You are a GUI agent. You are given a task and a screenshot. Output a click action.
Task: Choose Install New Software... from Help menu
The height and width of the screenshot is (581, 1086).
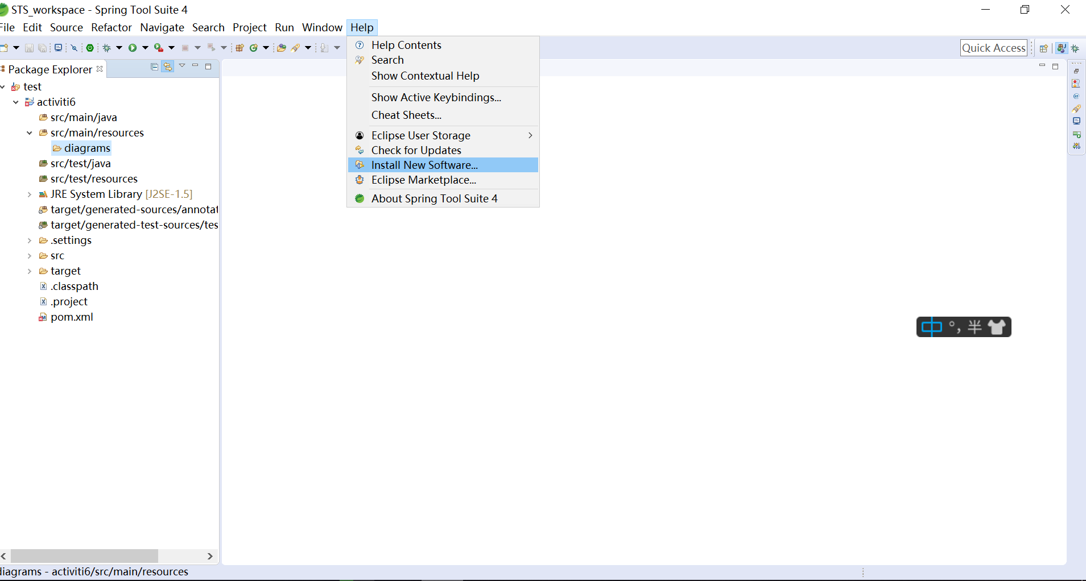[443, 165]
